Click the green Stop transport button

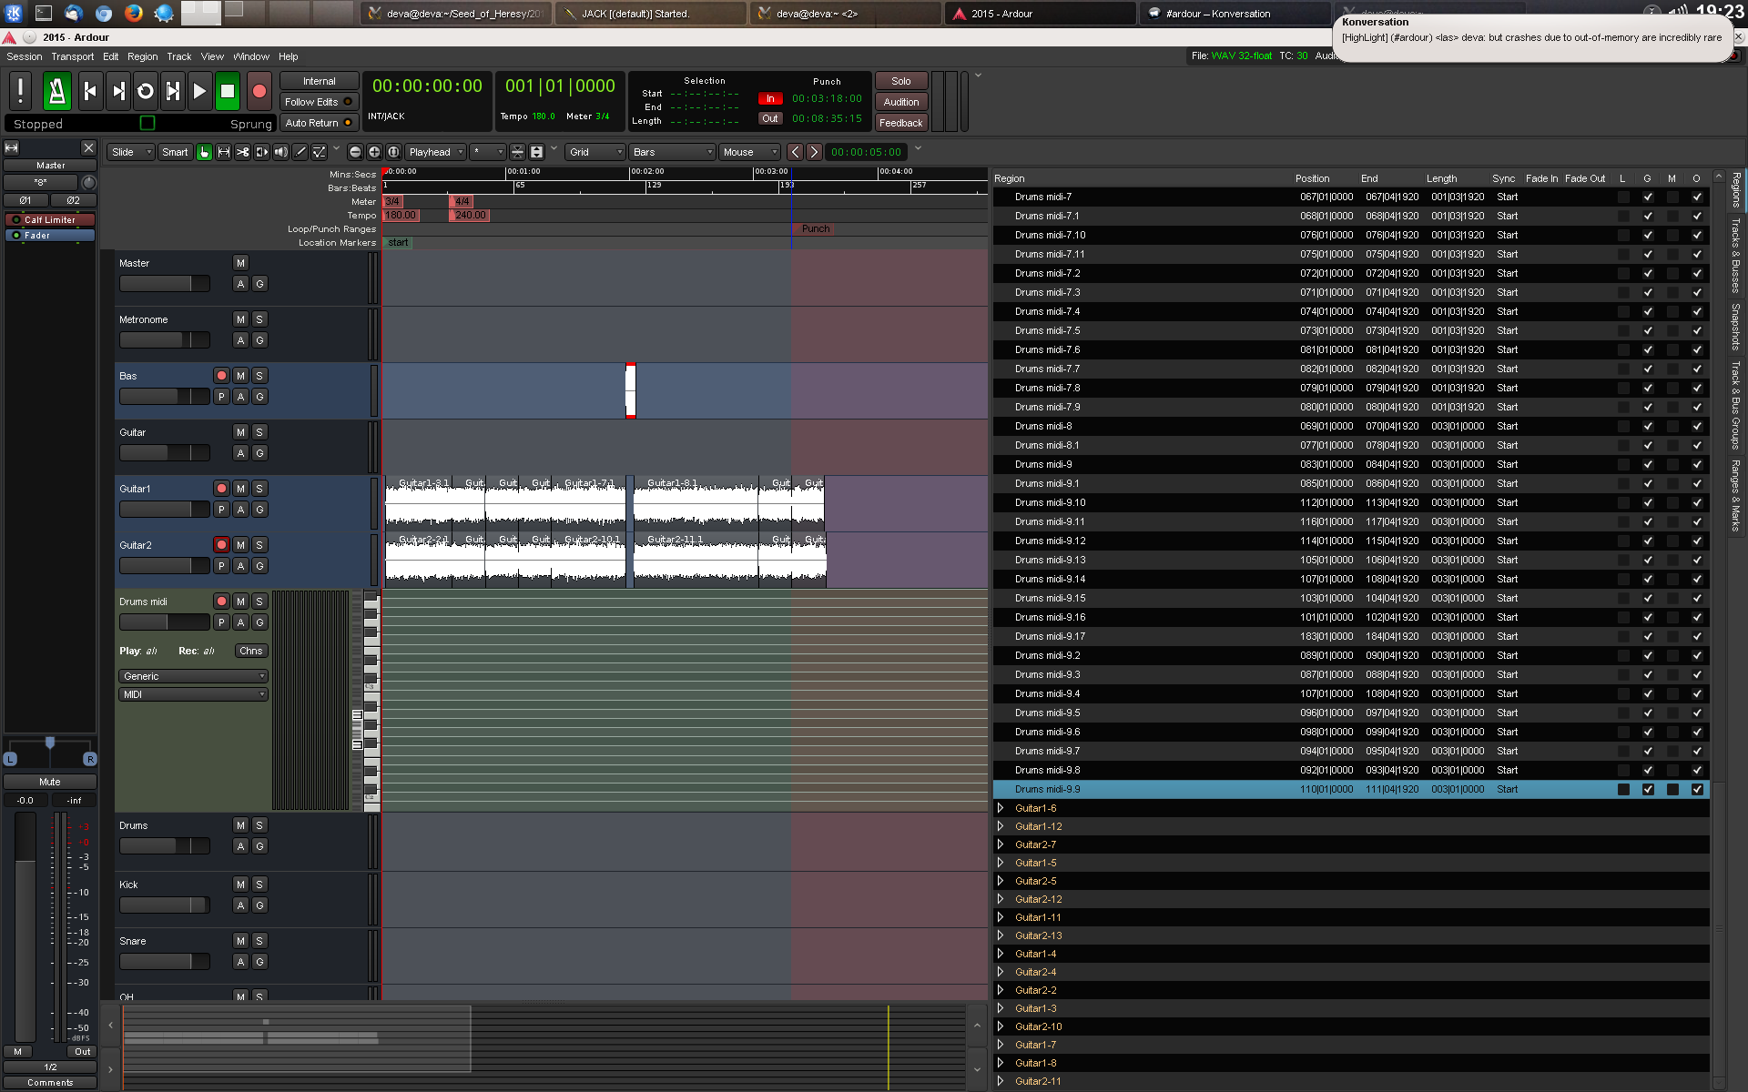228,91
